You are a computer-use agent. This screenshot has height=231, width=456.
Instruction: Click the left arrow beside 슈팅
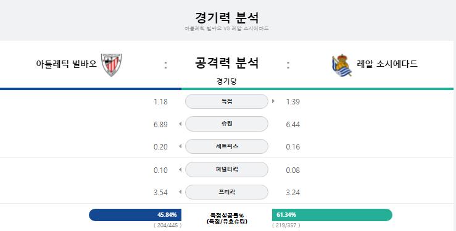(180, 124)
